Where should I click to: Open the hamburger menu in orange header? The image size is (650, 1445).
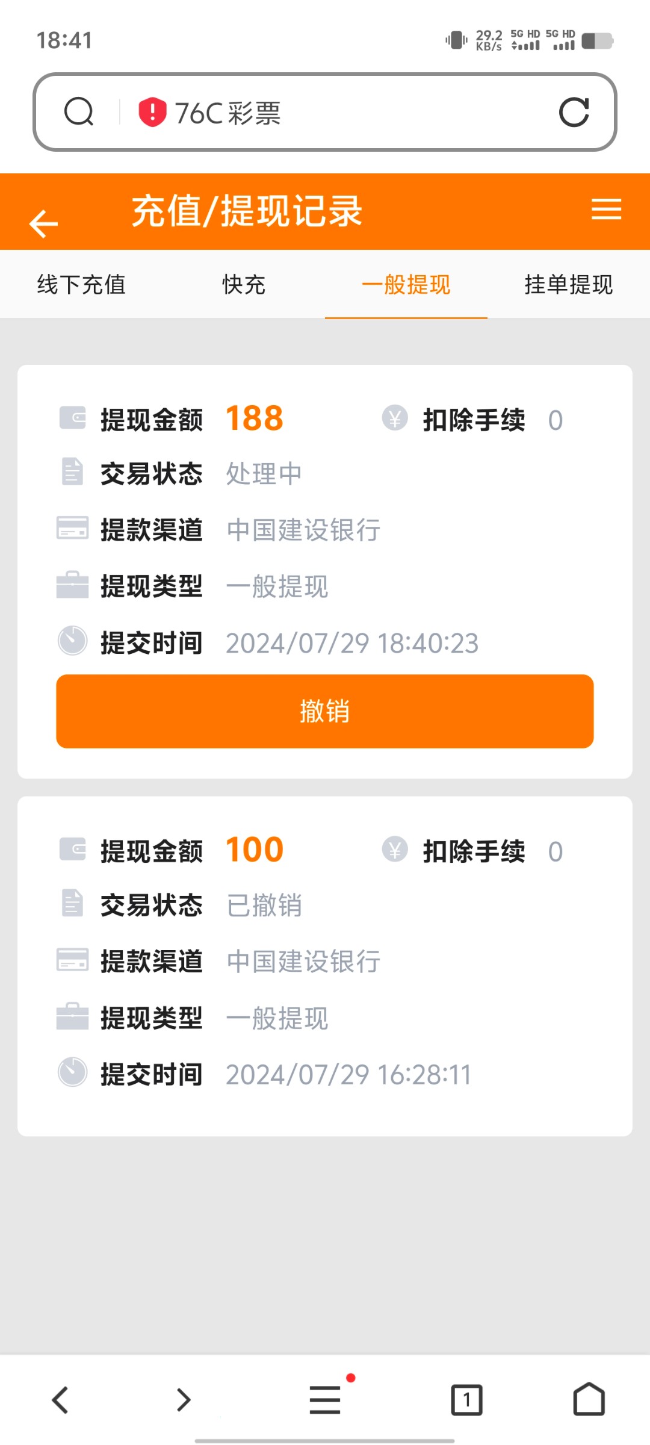605,210
